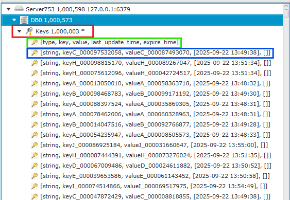290x200 pixels.
Task: Click key icon of keyB_000098468783 row
Action: tap(35, 94)
